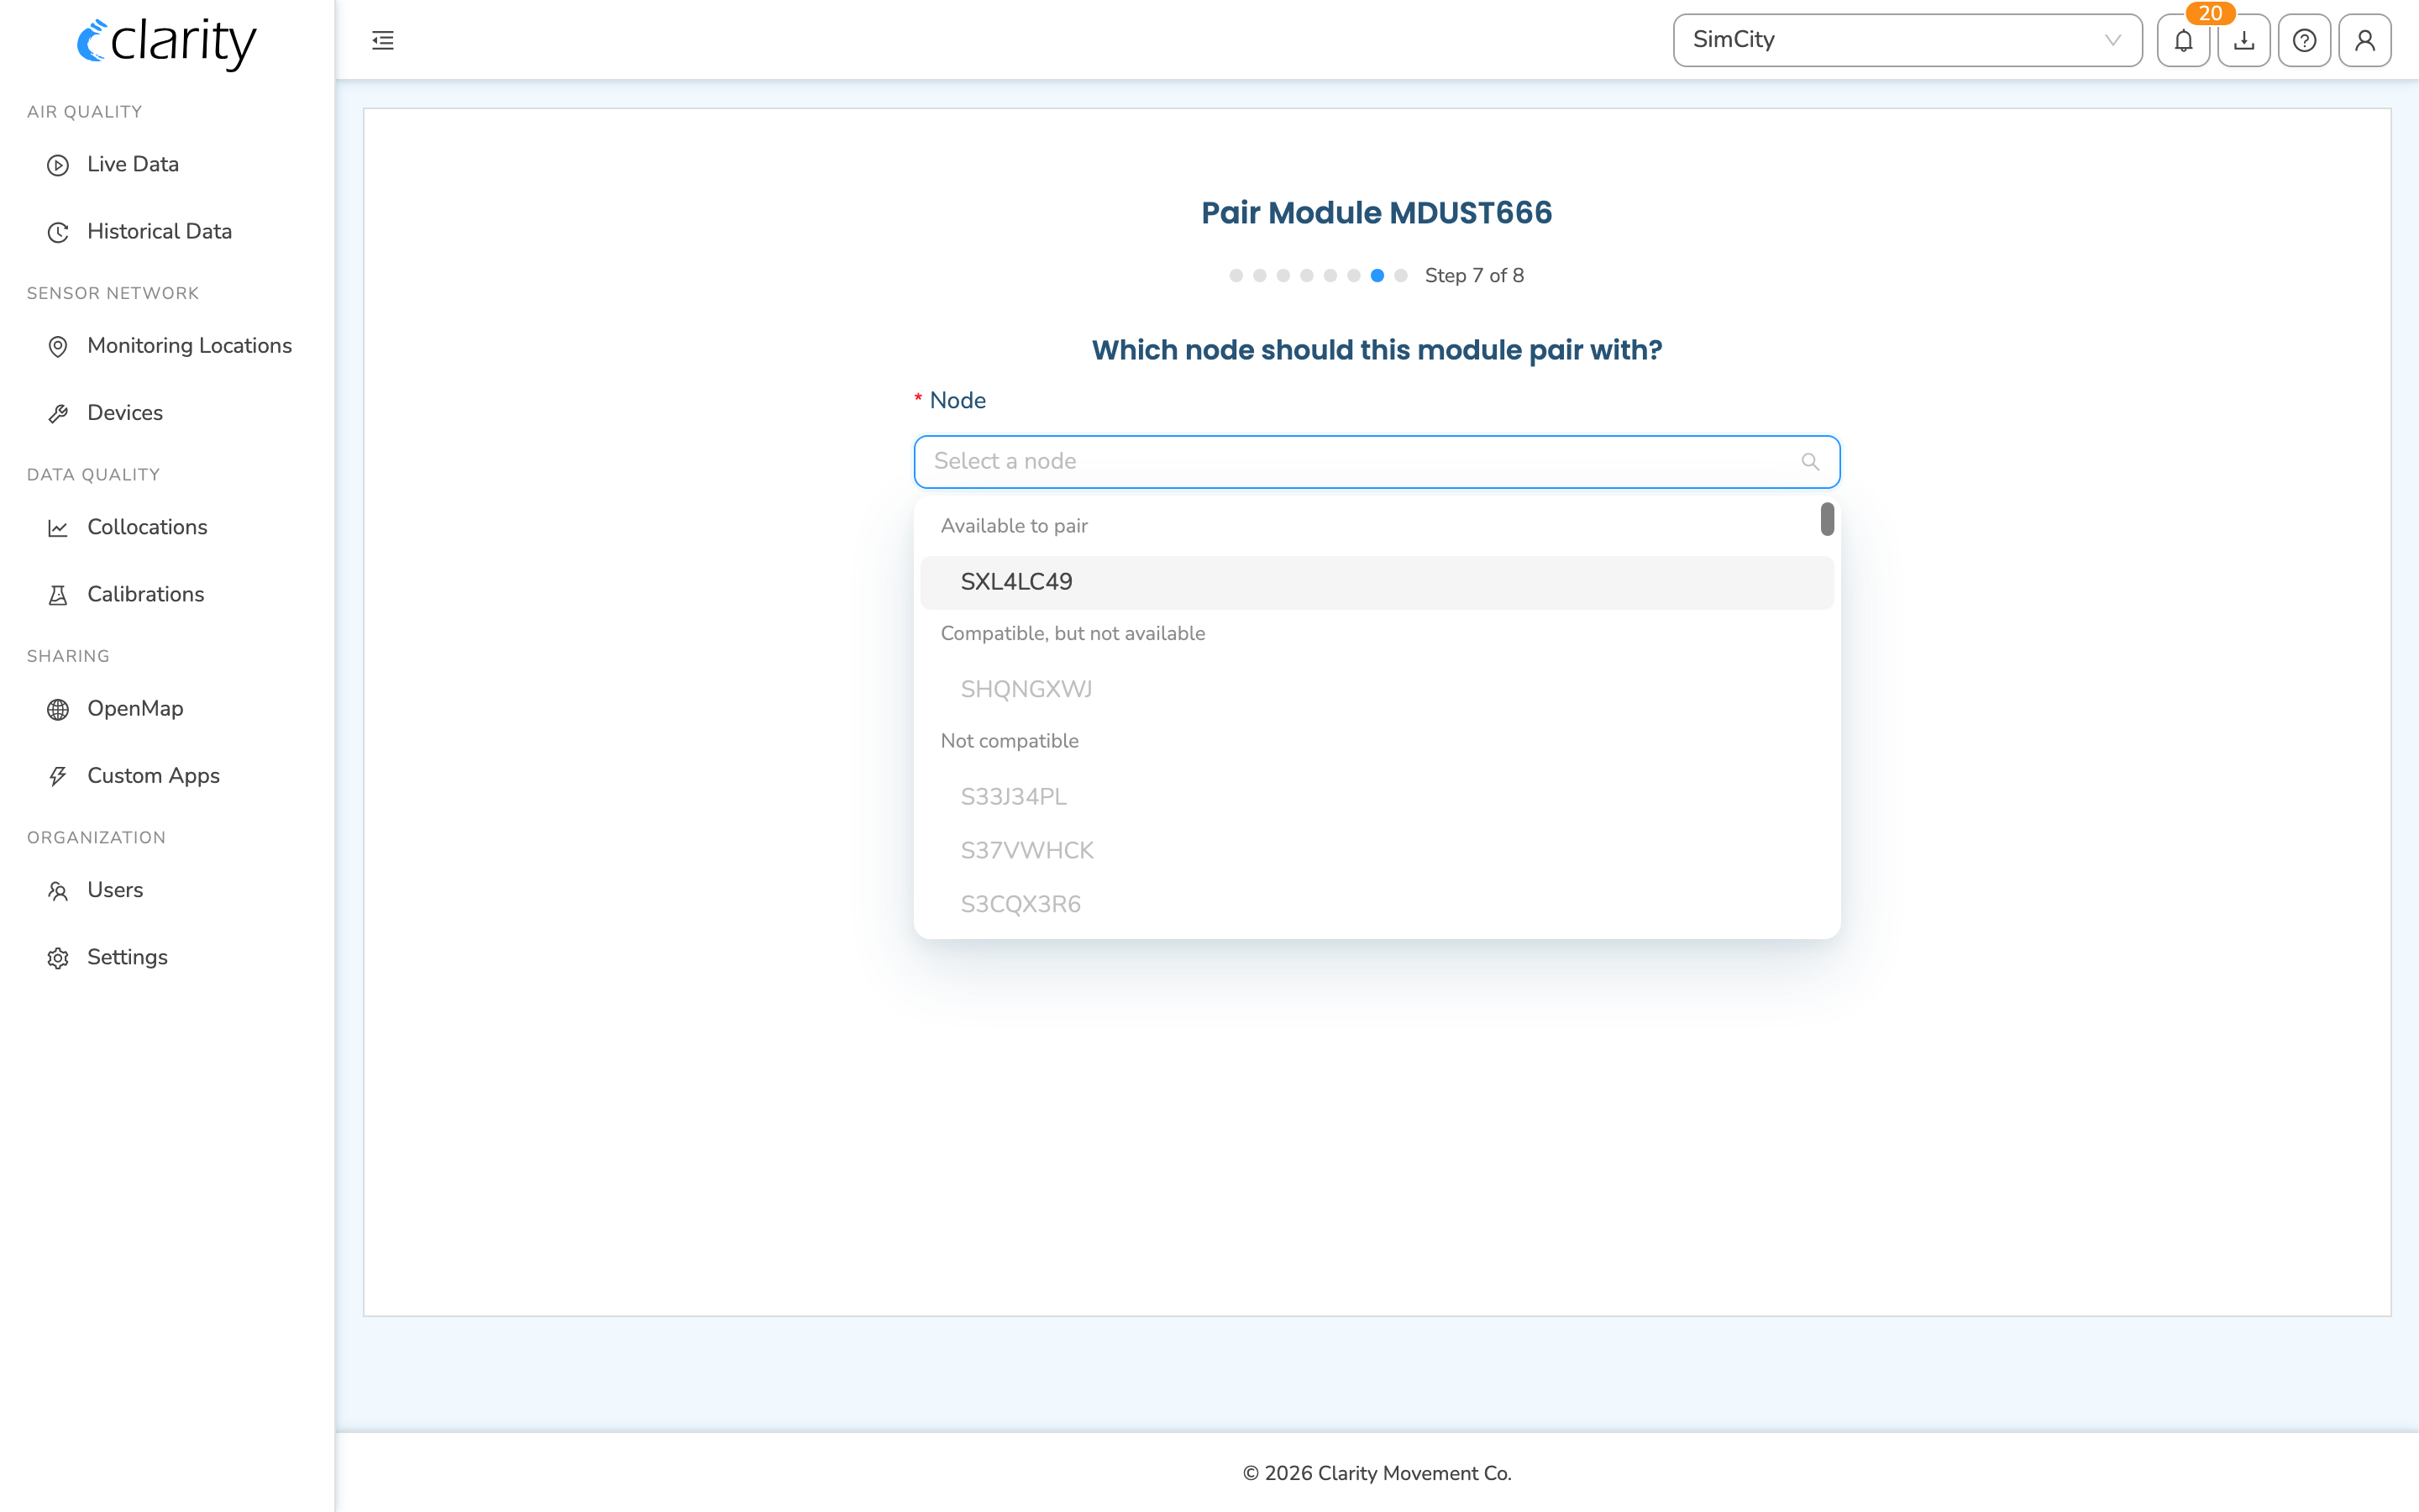Click the Users people icon
The image size is (2419, 1512).
click(x=58, y=891)
